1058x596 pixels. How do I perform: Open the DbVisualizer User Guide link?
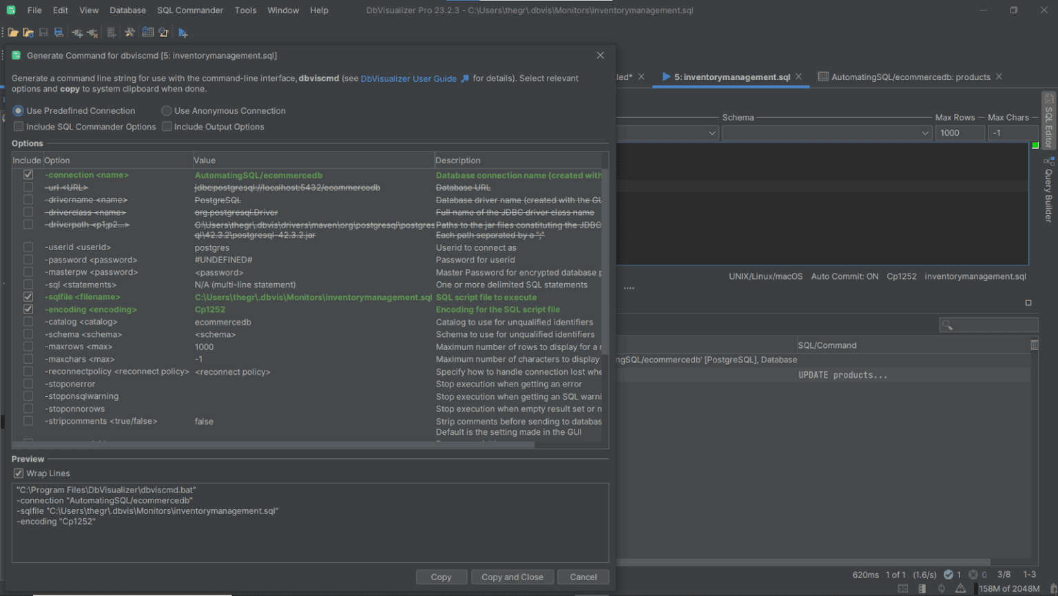click(408, 78)
